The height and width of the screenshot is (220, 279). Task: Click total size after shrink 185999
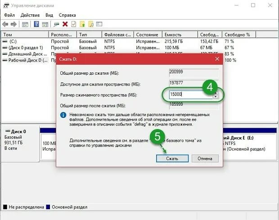pyautogui.click(x=194, y=105)
